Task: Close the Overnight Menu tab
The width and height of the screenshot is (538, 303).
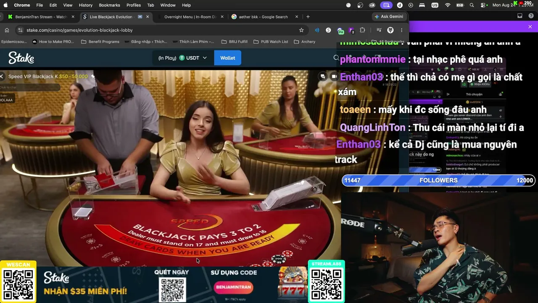Action: point(222,17)
